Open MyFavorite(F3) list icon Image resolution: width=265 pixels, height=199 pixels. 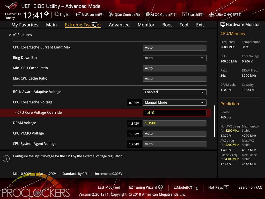pyautogui.click(x=78, y=15)
